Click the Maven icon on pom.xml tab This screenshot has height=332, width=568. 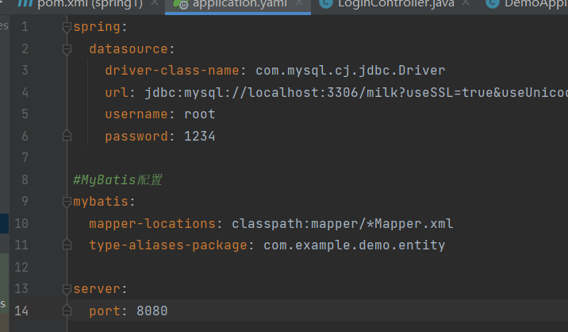pos(25,4)
